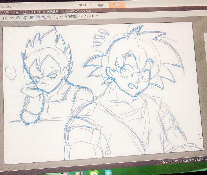Open the colorful pinwheel taskbar app

tap(79, 173)
